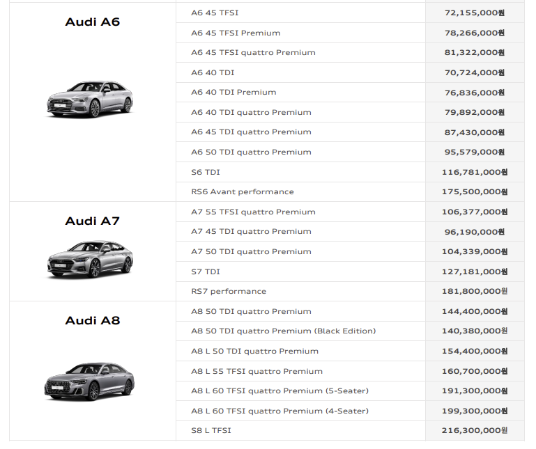
Task: Click the Audi A6 car thumbnail
Action: [90, 100]
